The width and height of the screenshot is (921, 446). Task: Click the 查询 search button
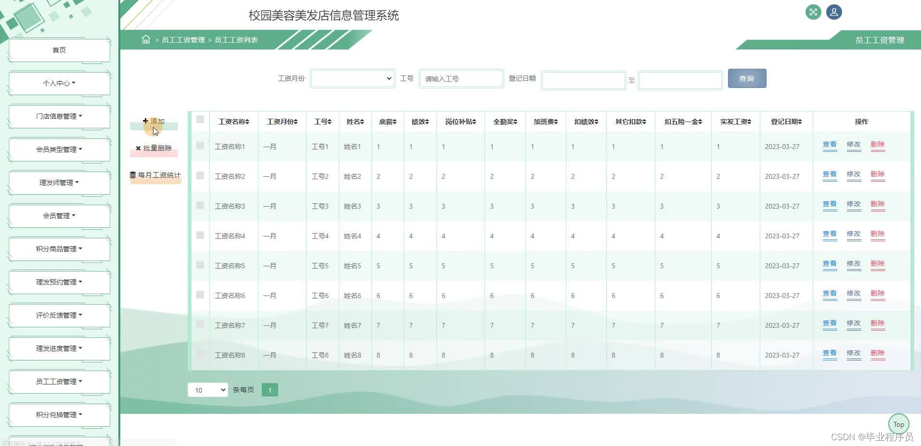pos(747,78)
